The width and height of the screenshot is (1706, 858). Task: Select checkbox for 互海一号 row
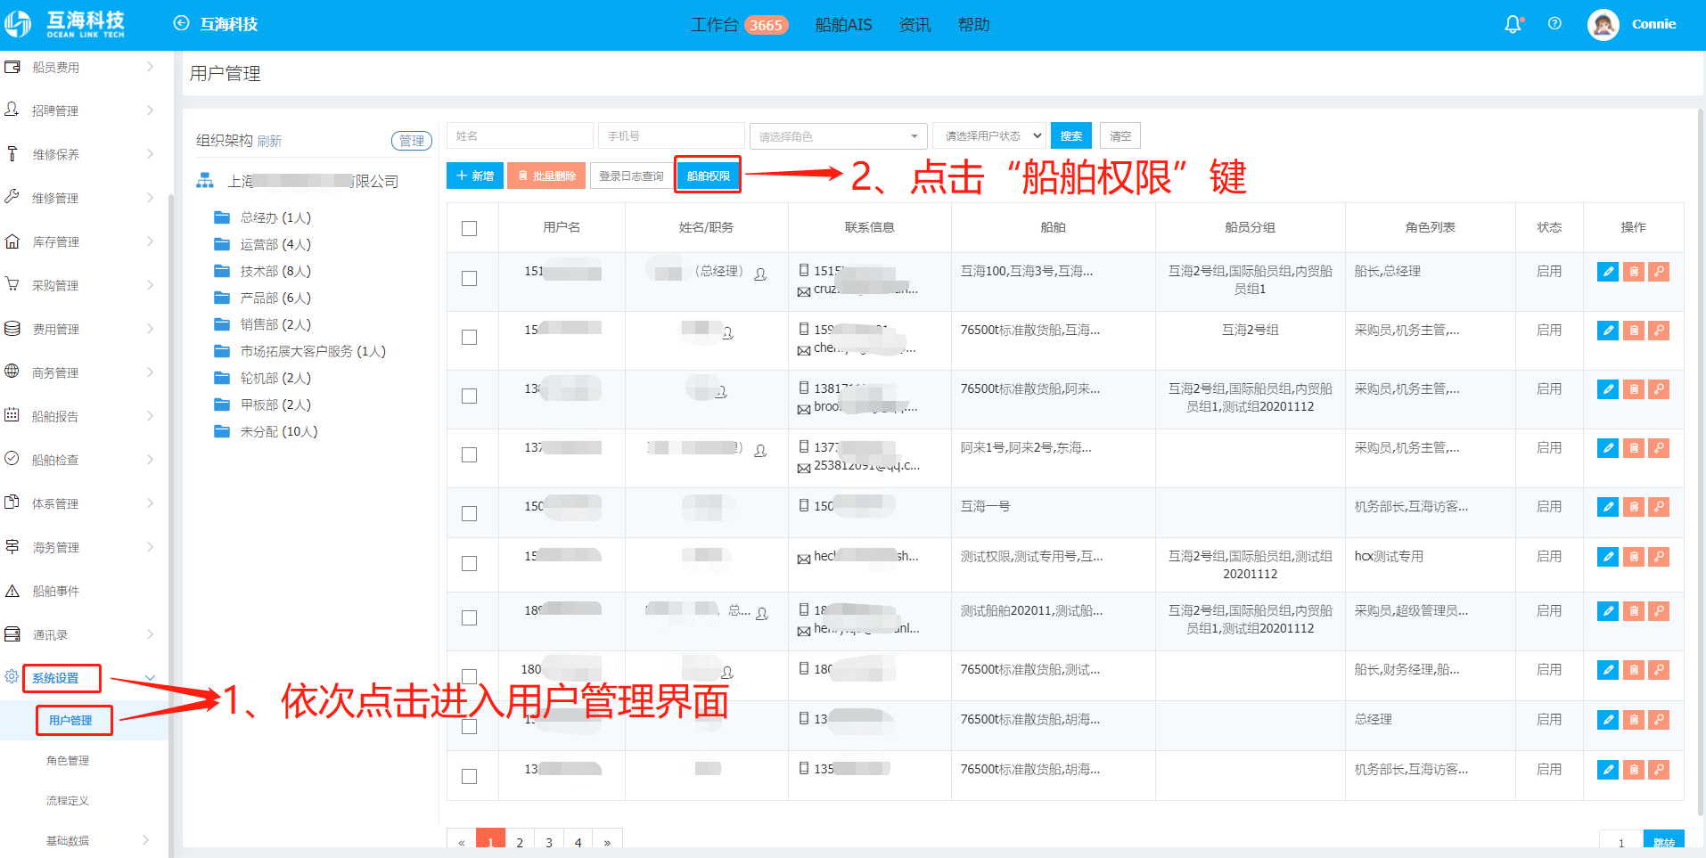click(469, 513)
